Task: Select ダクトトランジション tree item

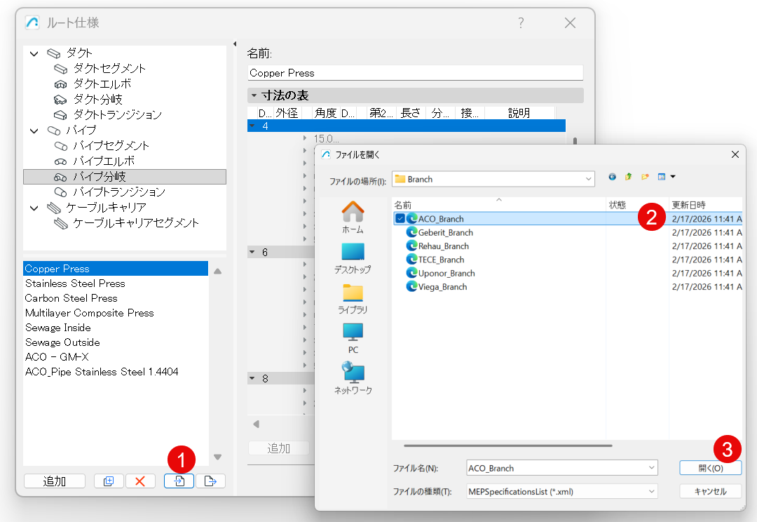Action: pos(117,114)
